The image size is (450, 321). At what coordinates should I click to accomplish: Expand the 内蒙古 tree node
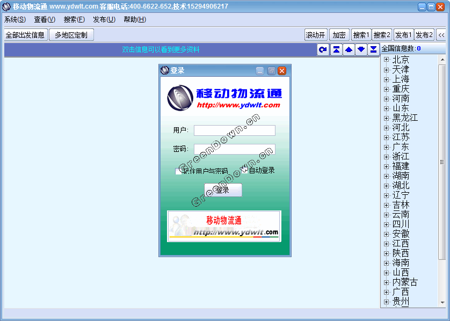tap(386, 282)
